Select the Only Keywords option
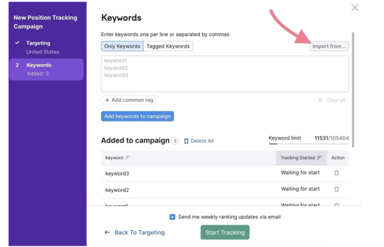Screen dimensions: 384x247 122,46
